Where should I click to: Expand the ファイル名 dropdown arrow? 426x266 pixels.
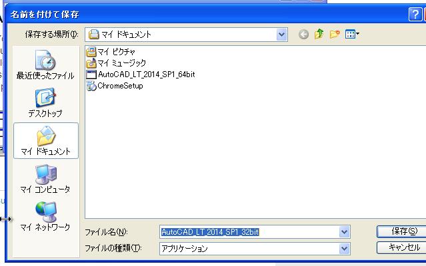344,232
